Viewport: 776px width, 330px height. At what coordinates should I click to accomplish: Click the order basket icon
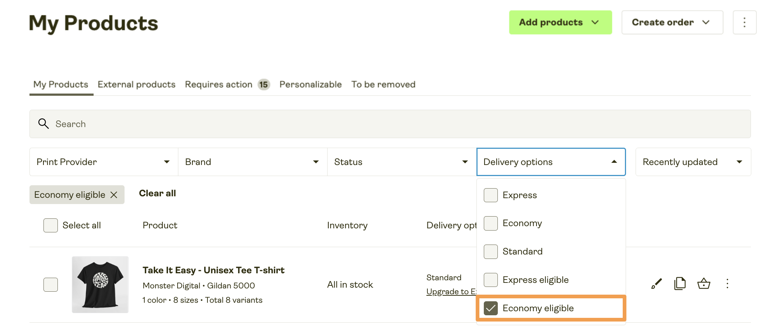click(x=703, y=284)
